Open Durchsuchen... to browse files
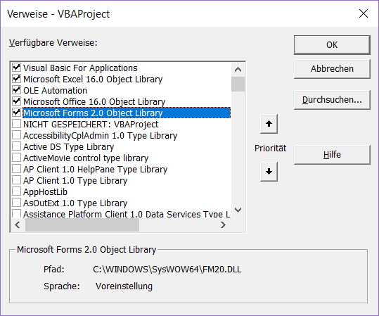This screenshot has height=316, width=379. [332, 100]
